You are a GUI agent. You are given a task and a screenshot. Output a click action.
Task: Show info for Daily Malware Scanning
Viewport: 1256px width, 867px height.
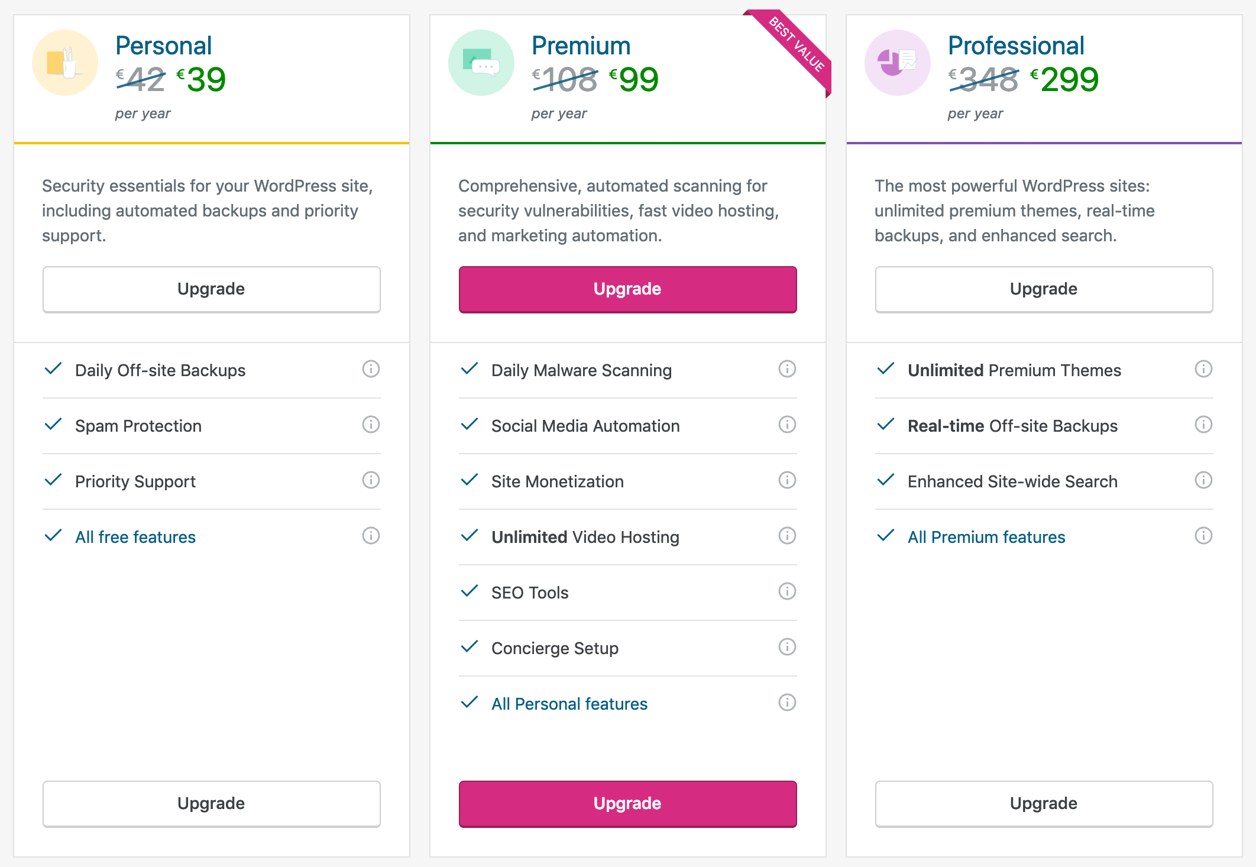tap(787, 369)
